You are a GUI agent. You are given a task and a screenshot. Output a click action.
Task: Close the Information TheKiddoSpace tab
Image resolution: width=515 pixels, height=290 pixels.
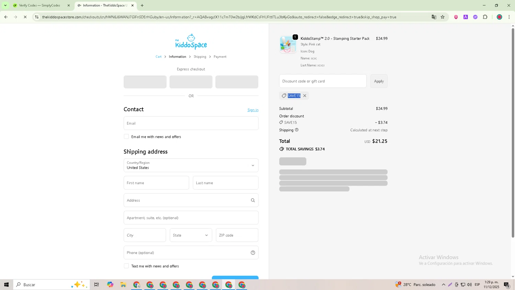[x=133, y=5]
